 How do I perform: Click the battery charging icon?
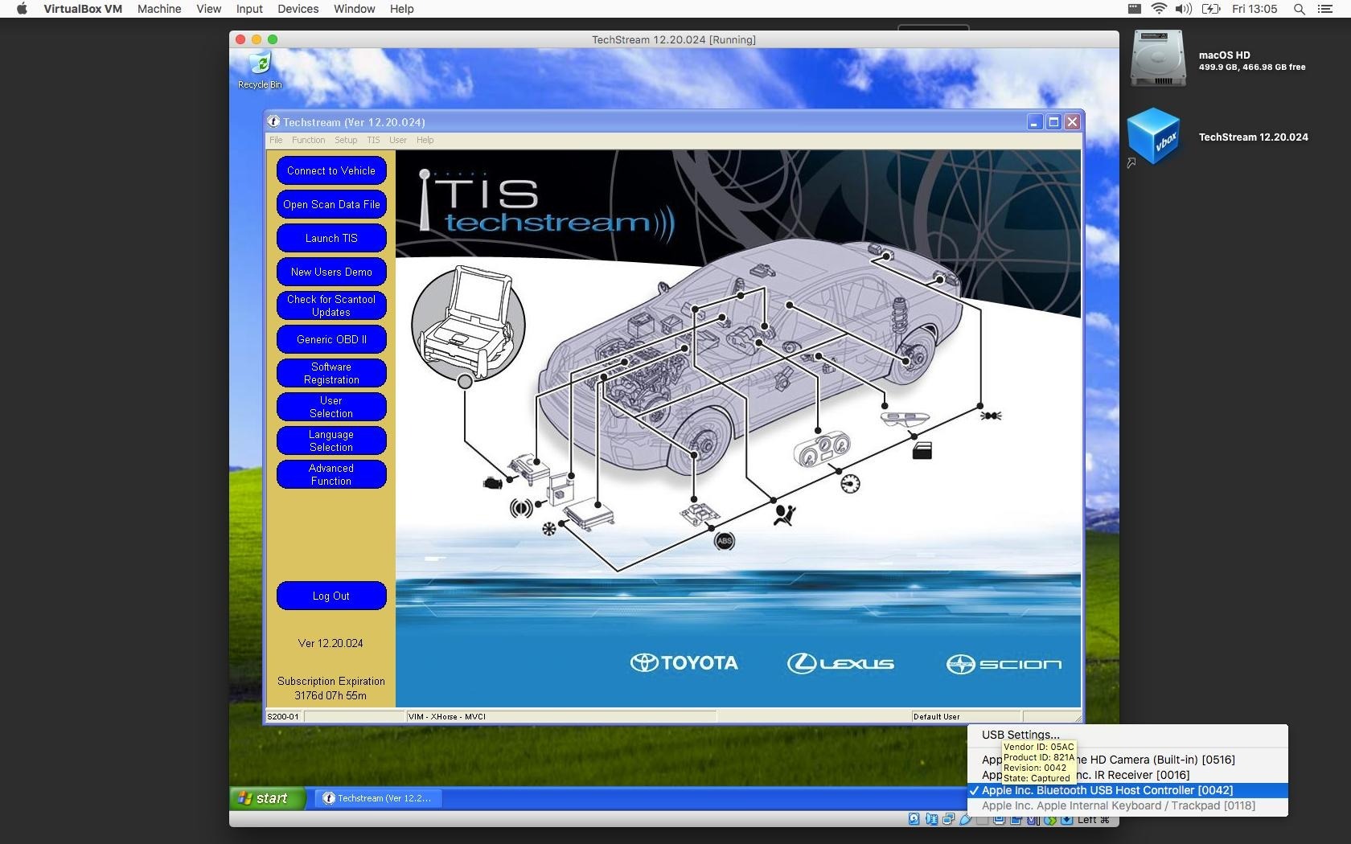1211,9
